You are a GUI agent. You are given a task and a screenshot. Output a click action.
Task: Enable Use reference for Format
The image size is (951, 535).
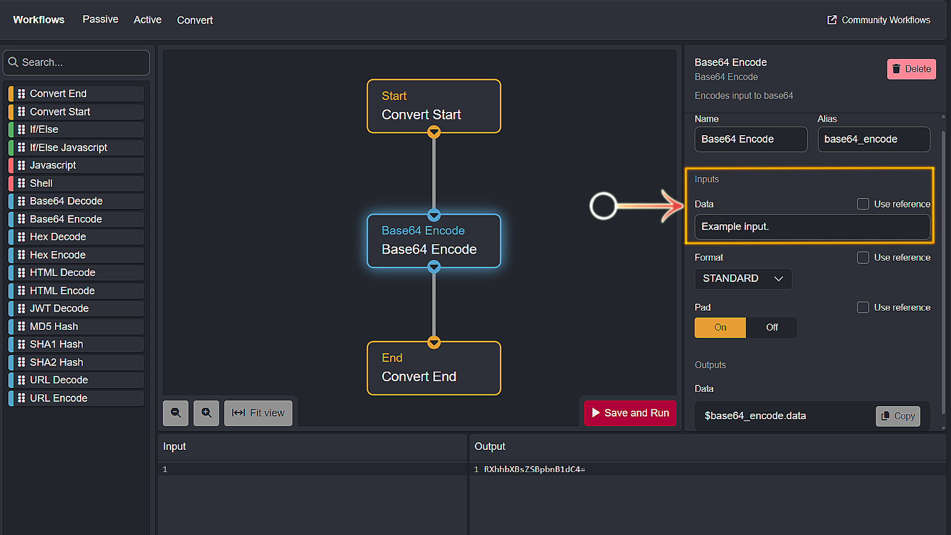[x=863, y=257]
